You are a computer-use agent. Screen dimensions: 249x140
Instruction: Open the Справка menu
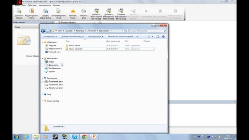(57, 5)
